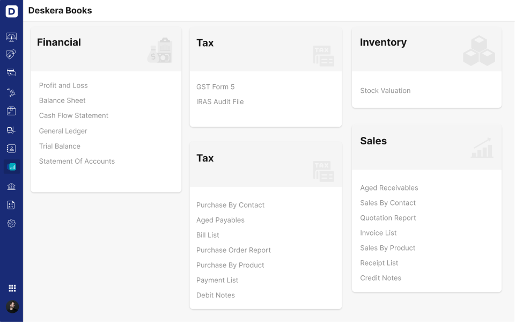
Task: Open the Stock Valuation report
Action: (385, 91)
